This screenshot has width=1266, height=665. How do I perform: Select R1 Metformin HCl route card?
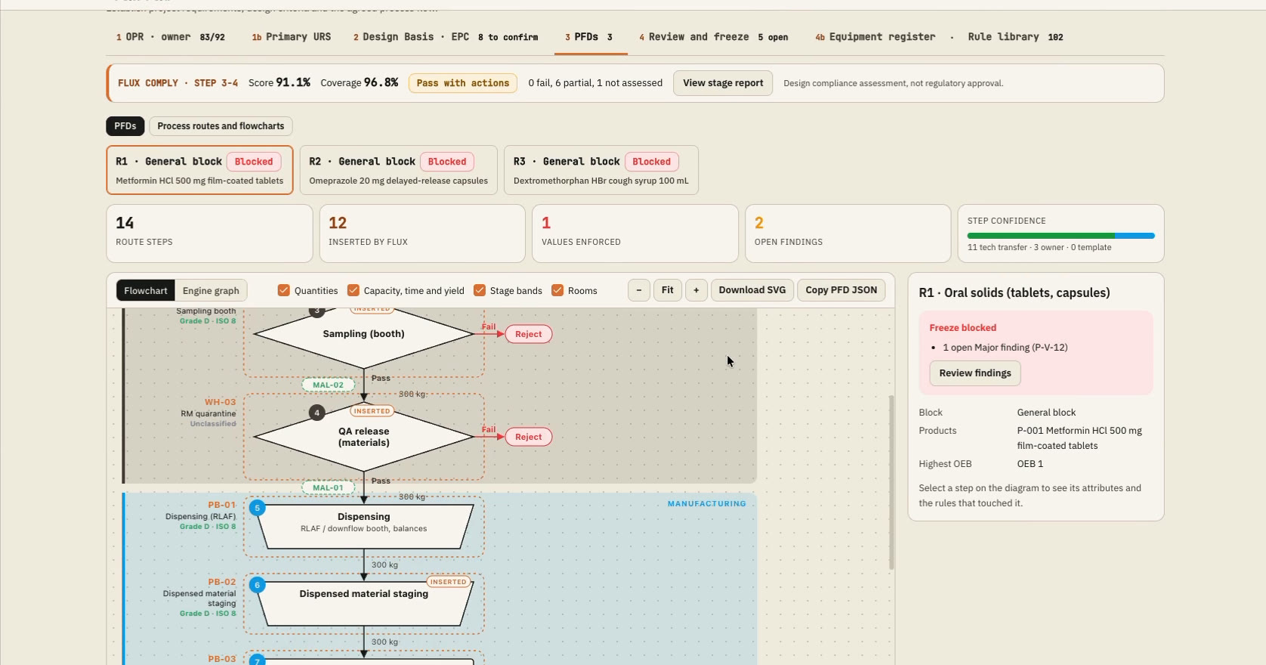pos(199,170)
